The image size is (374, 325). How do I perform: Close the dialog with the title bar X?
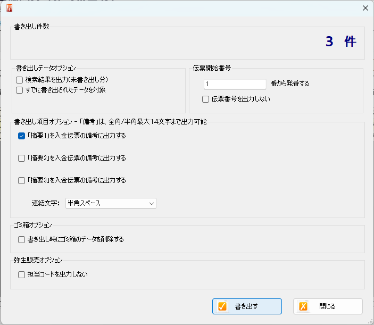(365, 8)
